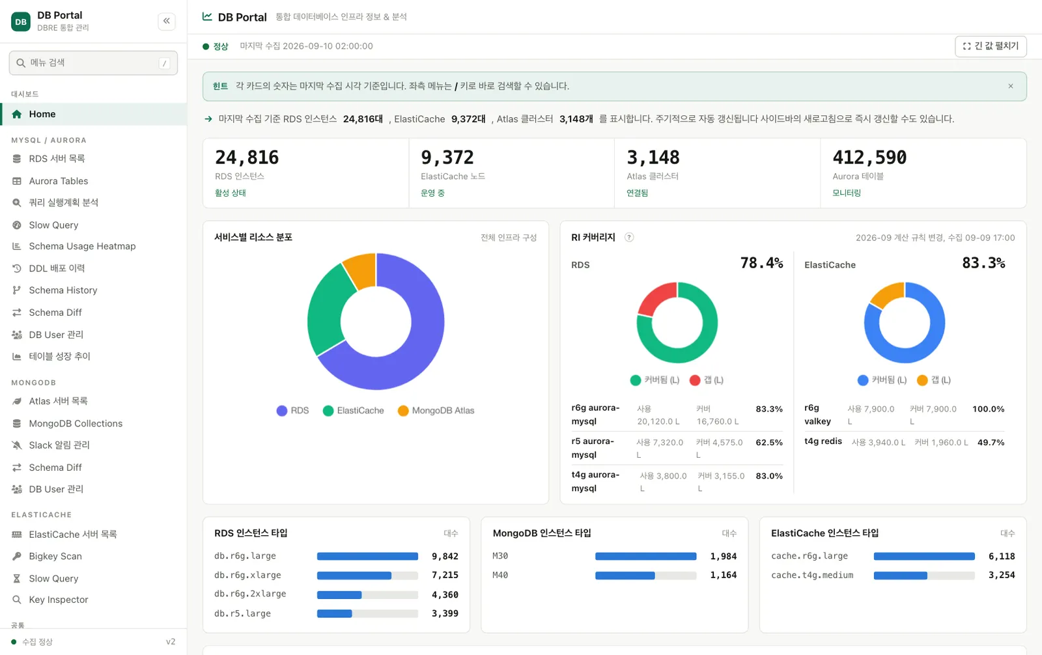Click the area chart icon beside 테이블 성장 추이
Screen dimensions: 1042x655
click(x=17, y=356)
